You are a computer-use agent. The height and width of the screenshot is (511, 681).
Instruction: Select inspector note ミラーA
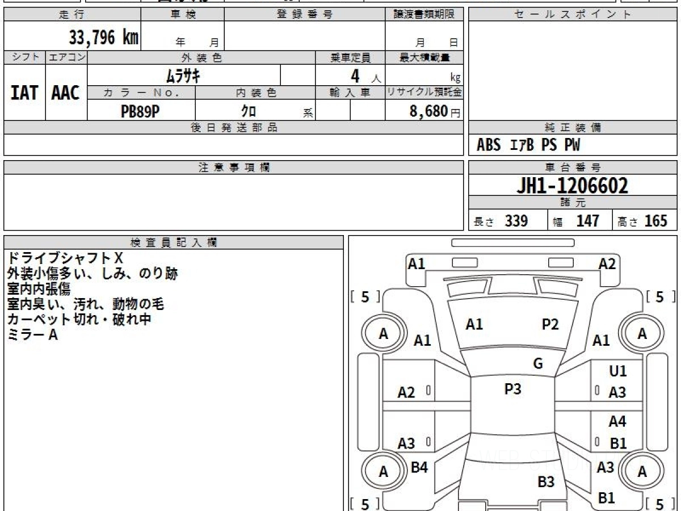coord(32,335)
